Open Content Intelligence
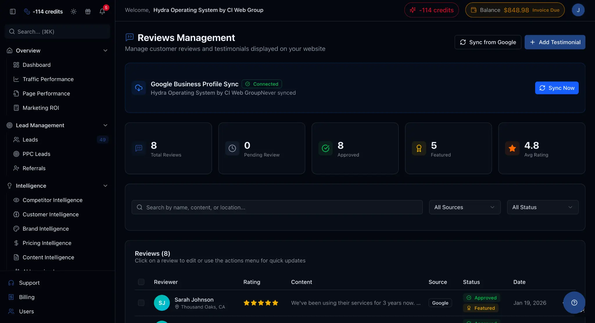Screen dimensions: 595x323 pos(44,257)
